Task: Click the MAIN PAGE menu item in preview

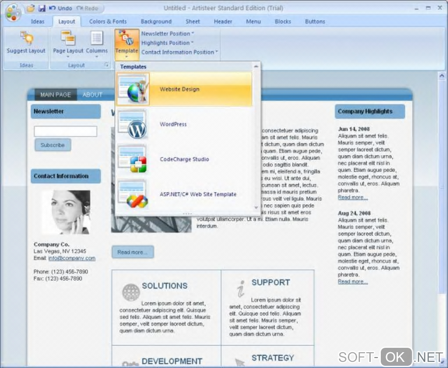Action: (x=55, y=95)
